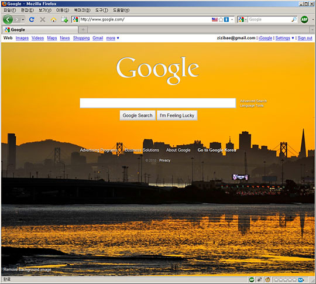The image size is (316, 284).
Task: Open the list all tabs dropdown
Action: pyautogui.click(x=312, y=30)
